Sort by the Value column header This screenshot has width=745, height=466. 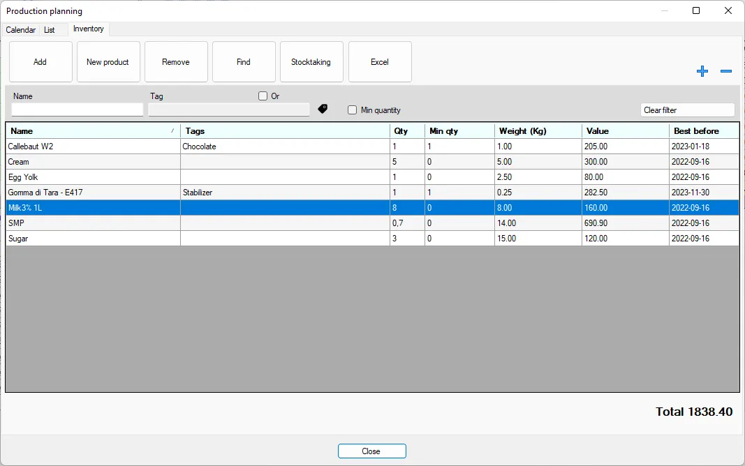tap(626, 130)
